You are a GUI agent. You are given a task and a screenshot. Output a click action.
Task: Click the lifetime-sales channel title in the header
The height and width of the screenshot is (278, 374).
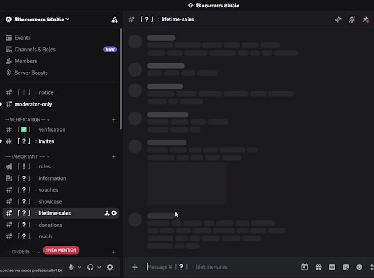[178, 19]
